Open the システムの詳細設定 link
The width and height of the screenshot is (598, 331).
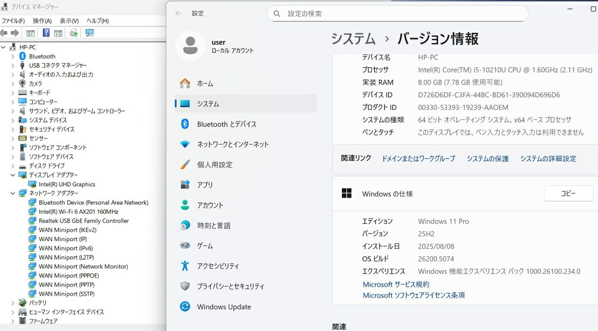pos(548,159)
